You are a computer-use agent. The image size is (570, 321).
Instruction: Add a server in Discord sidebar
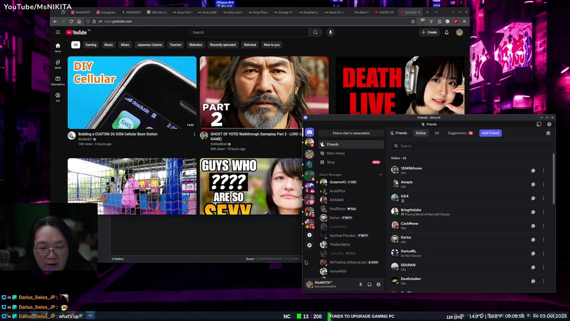(x=309, y=235)
